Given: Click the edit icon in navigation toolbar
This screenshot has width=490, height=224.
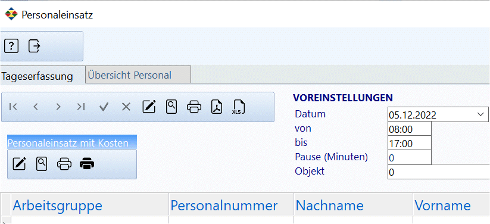Looking at the screenshot, I should (149, 107).
